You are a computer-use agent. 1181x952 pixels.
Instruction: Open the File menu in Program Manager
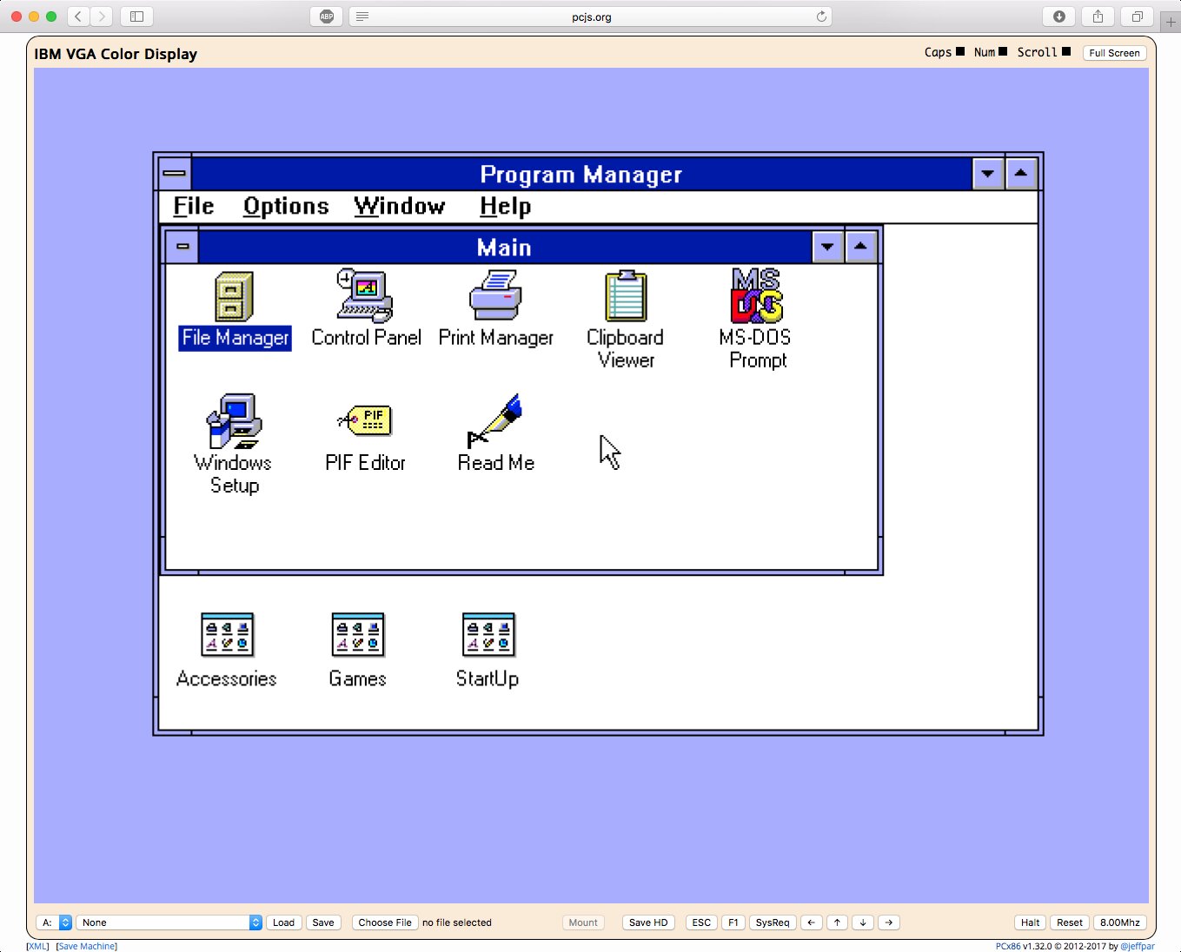click(193, 207)
